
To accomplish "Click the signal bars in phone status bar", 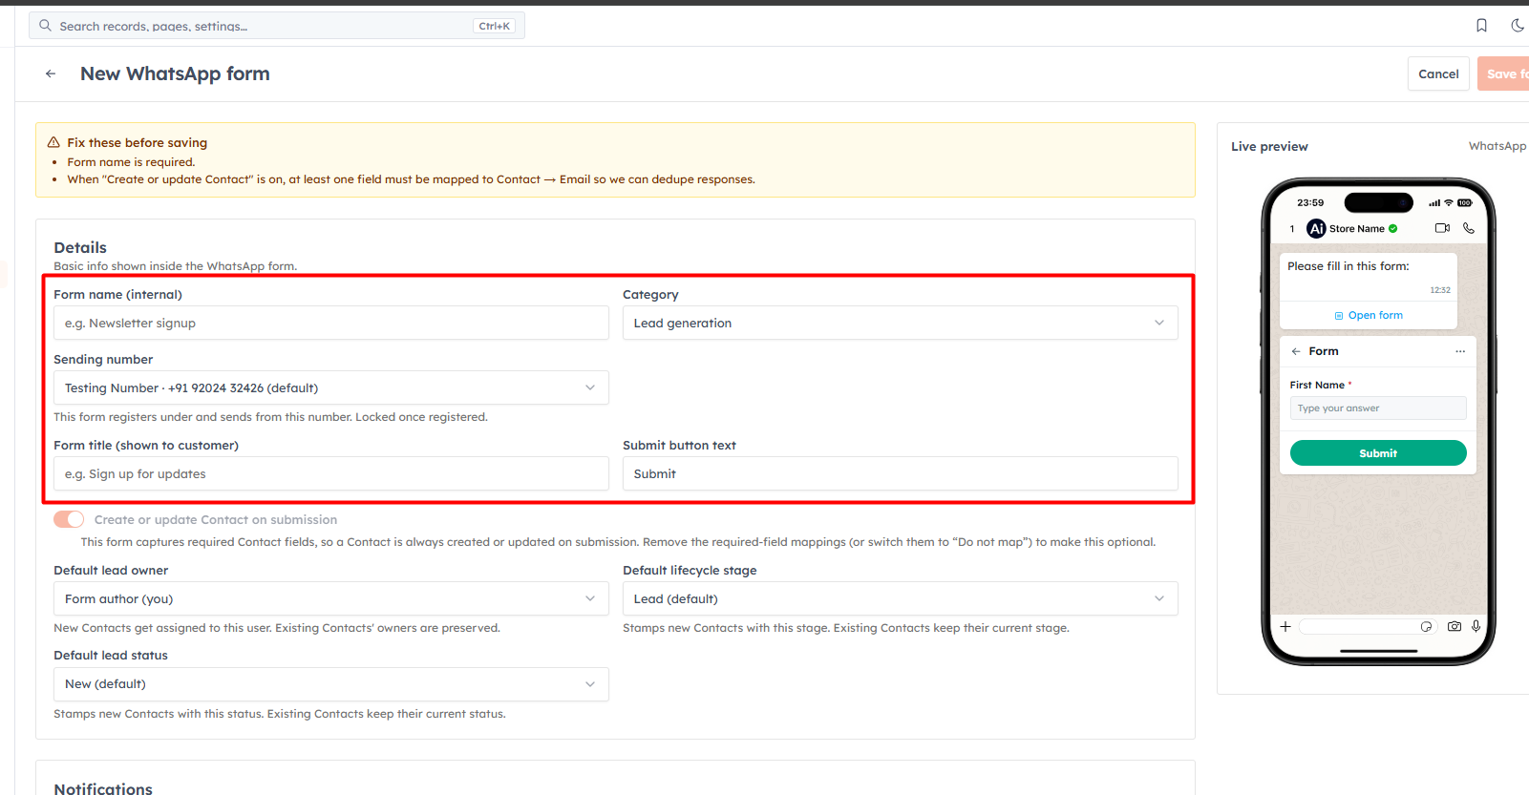I will [1433, 202].
